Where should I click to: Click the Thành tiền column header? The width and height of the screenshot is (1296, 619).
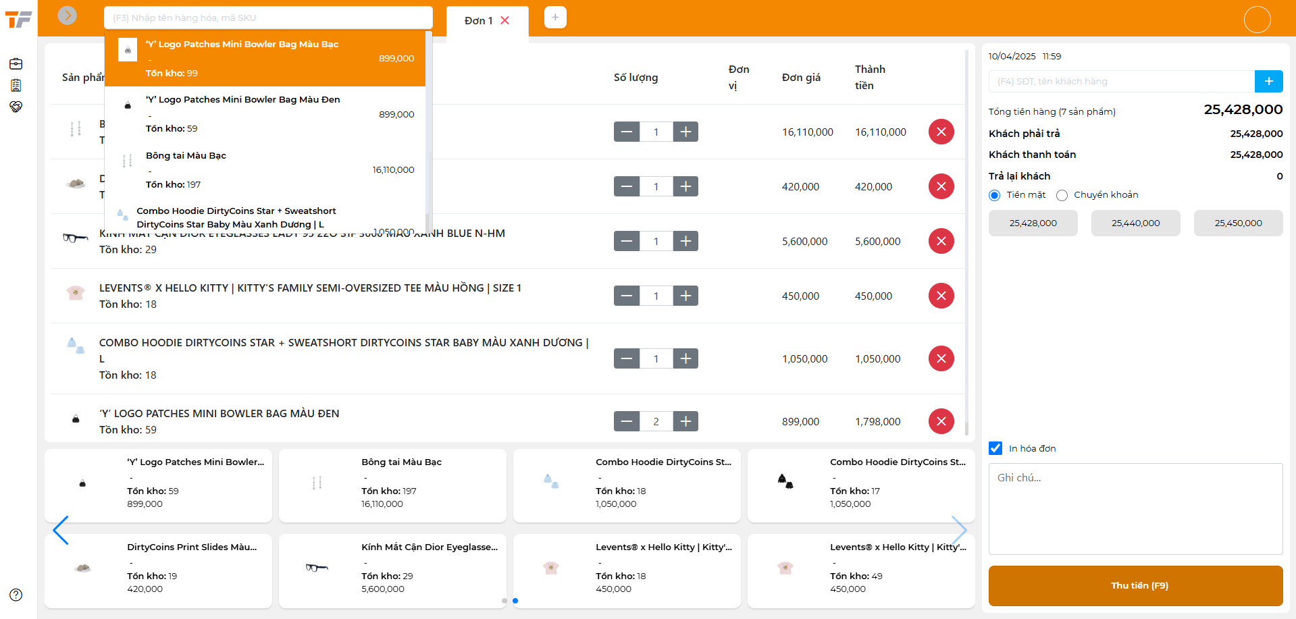[x=870, y=77]
